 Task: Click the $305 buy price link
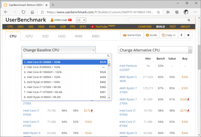(x=185, y=88)
